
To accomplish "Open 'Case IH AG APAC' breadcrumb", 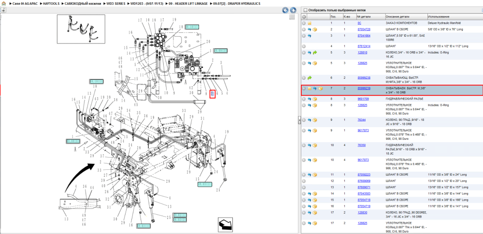I will coord(25,4).
